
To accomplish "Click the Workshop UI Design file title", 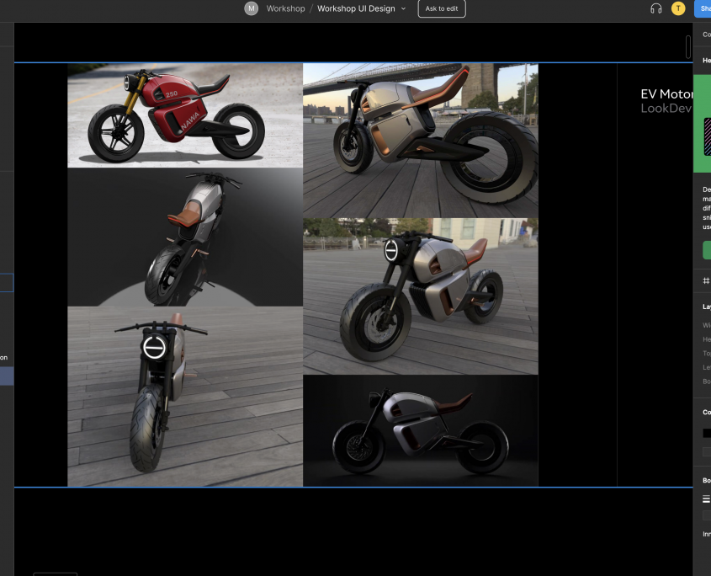I will pyautogui.click(x=355, y=8).
